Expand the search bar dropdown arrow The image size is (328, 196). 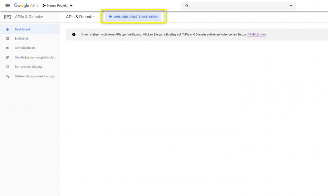coord(291,6)
